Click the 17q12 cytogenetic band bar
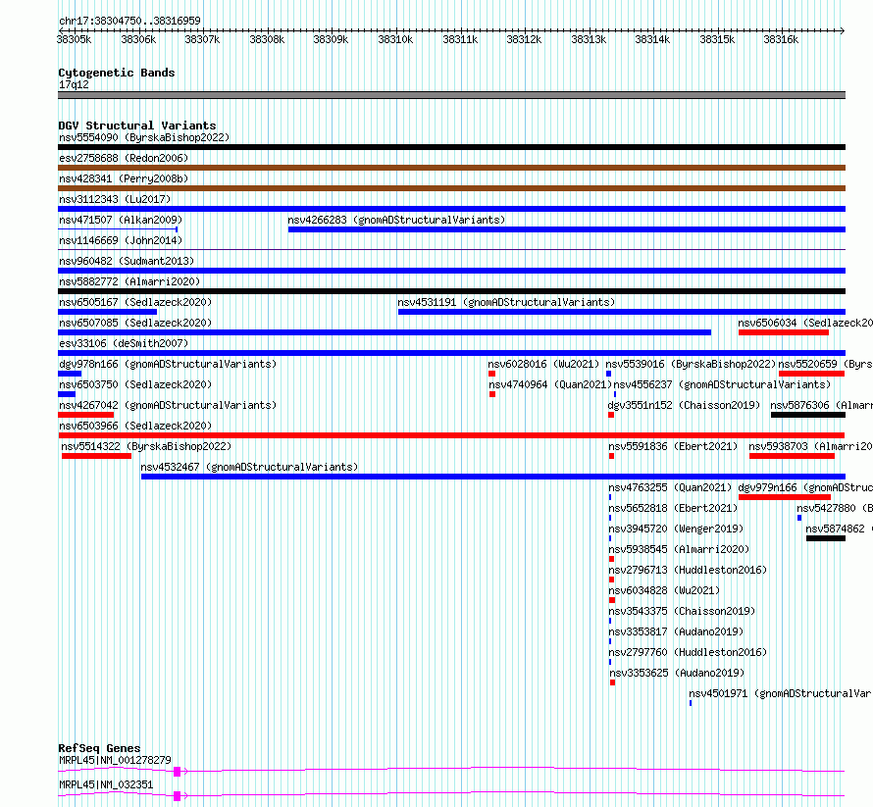 click(451, 95)
